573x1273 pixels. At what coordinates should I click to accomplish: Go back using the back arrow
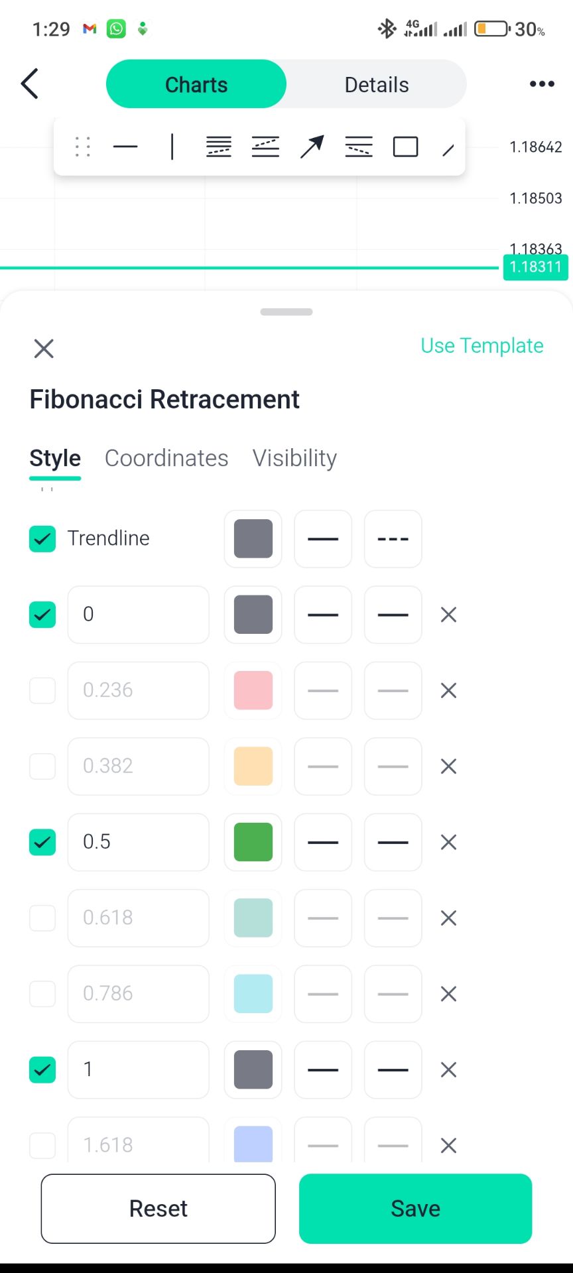(x=30, y=84)
